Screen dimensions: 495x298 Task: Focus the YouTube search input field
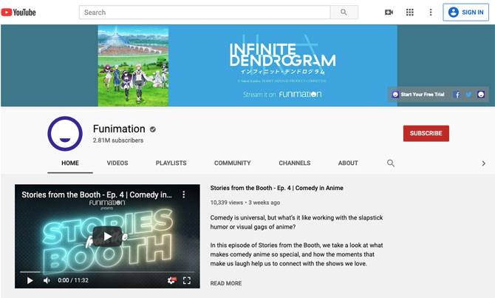205,13
